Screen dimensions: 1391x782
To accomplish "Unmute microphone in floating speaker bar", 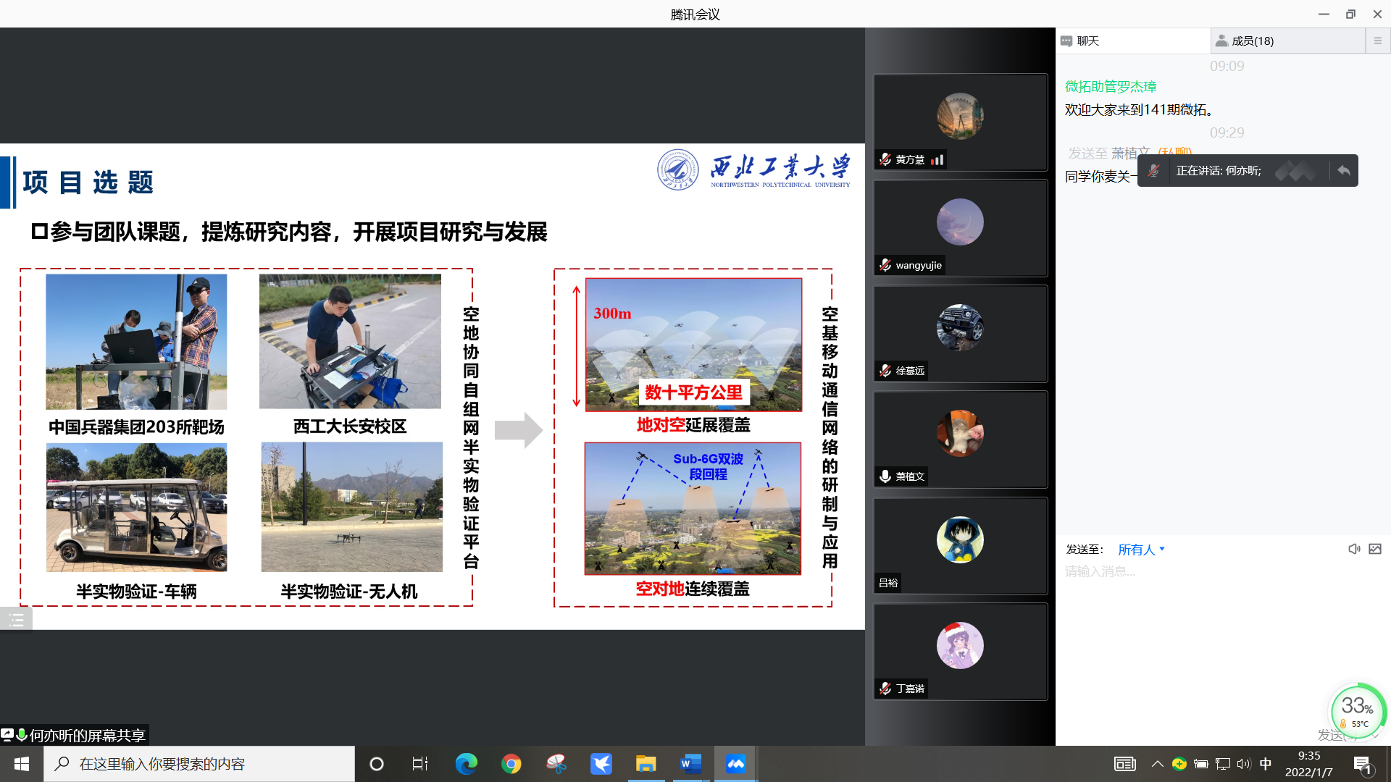I will click(x=1153, y=171).
